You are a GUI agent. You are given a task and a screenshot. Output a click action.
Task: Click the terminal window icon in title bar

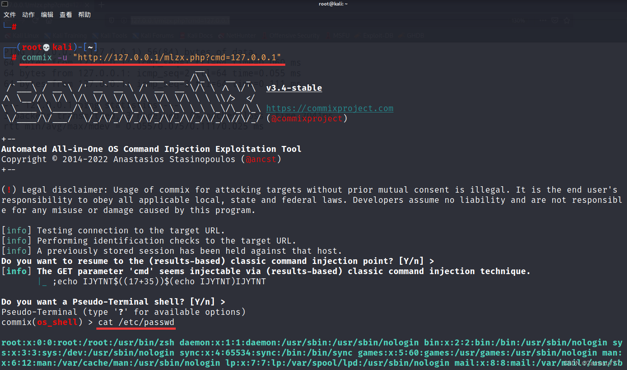coord(5,4)
